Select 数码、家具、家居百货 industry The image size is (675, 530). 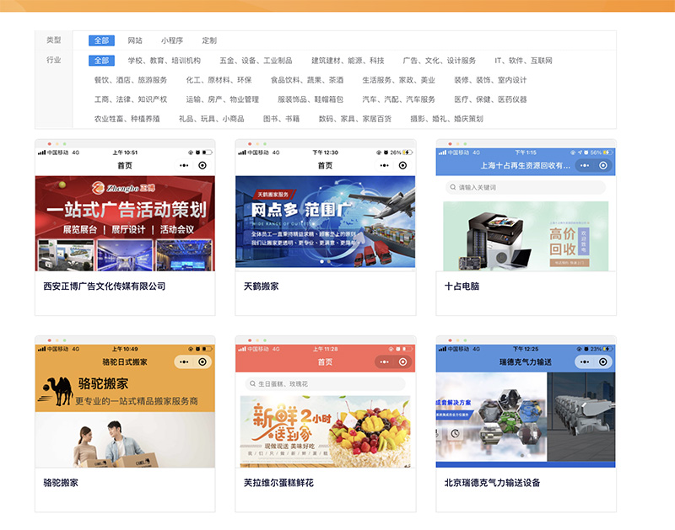[x=354, y=119]
